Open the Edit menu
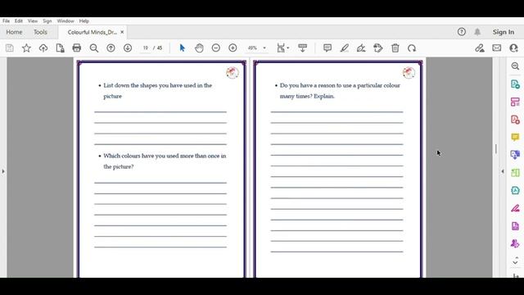The height and width of the screenshot is (295, 524). 19,20
